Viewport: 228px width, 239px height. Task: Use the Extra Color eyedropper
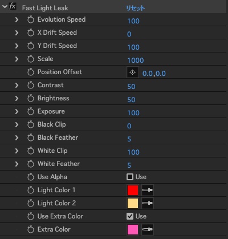pos(148,229)
